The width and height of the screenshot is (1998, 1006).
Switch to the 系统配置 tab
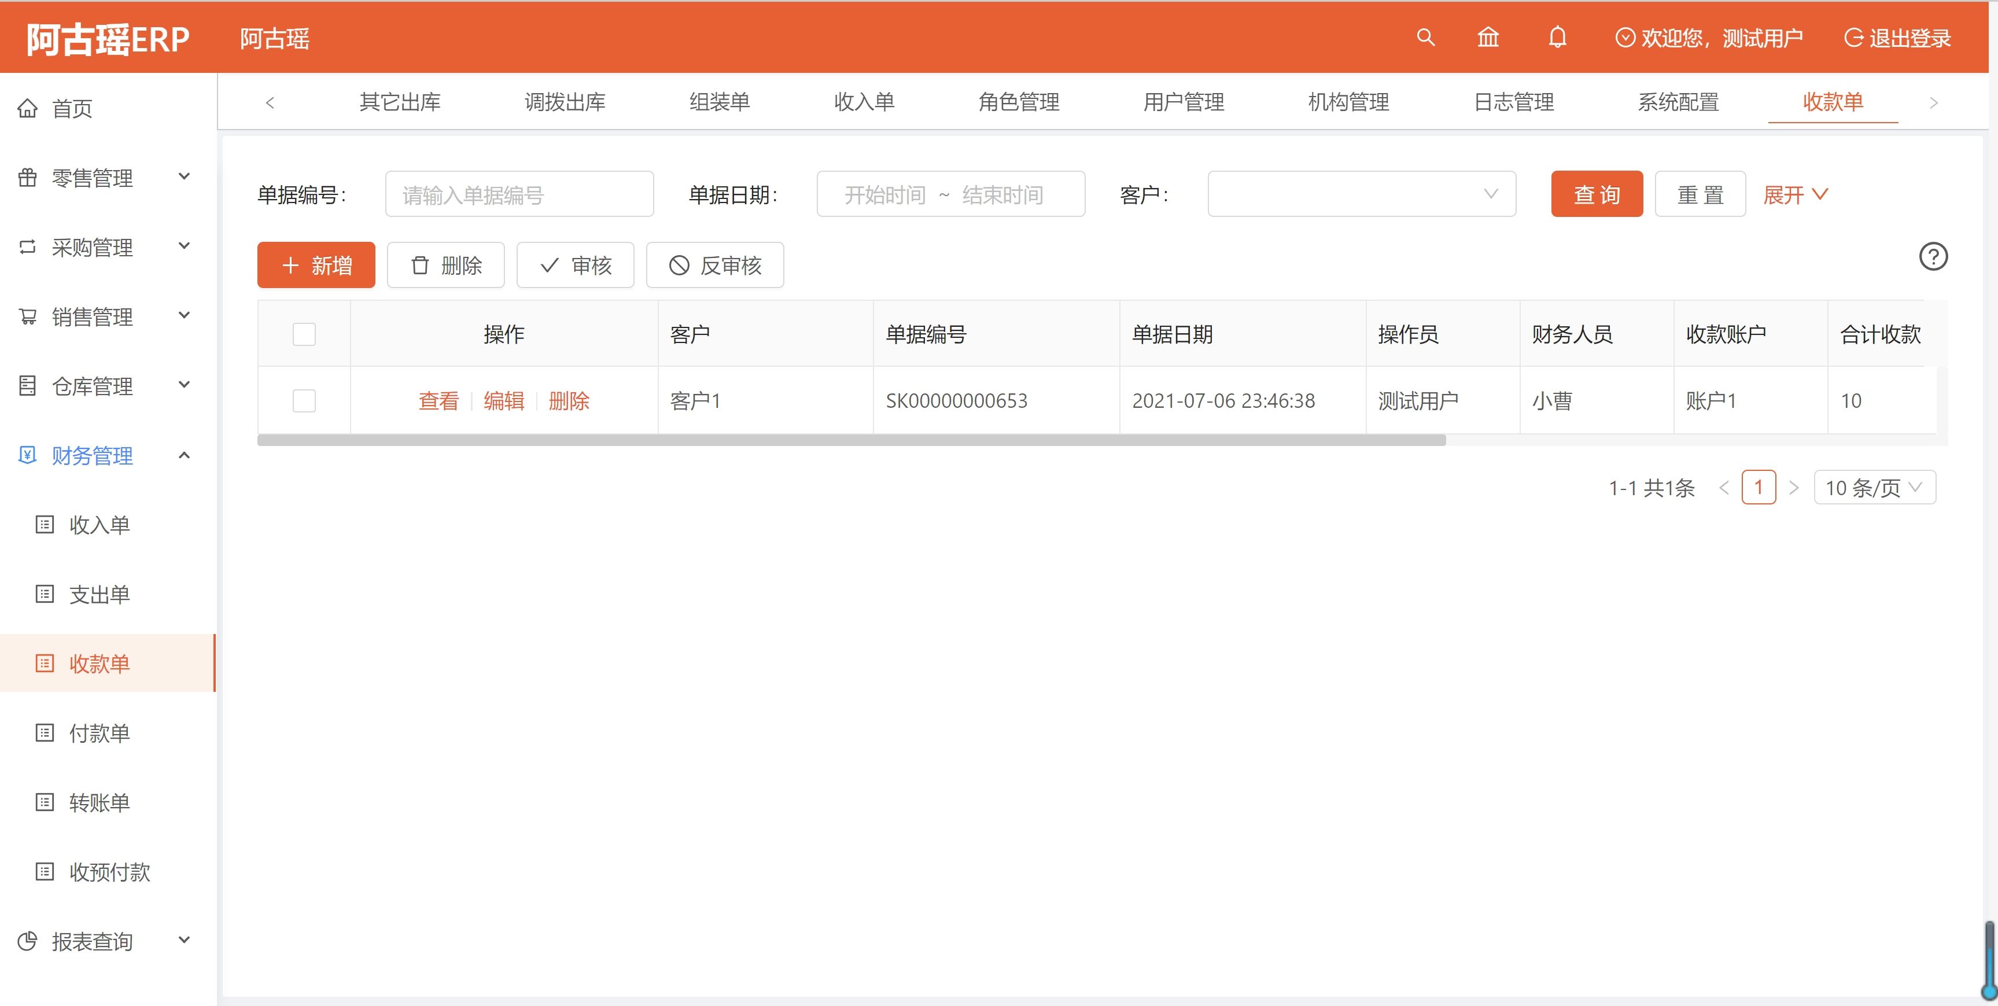(x=1679, y=102)
